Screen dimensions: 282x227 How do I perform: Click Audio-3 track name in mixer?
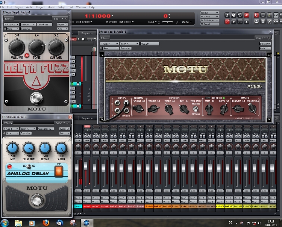pos(96,206)
